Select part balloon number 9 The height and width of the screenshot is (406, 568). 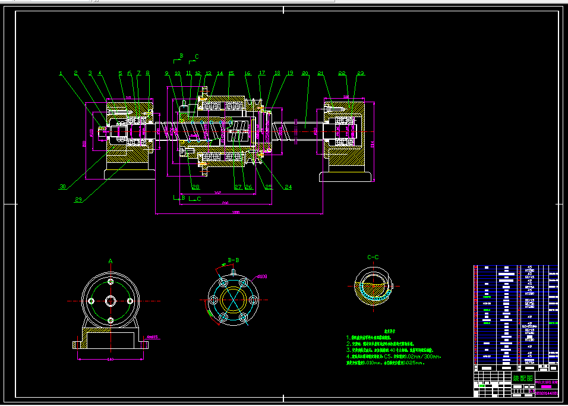[x=166, y=73]
